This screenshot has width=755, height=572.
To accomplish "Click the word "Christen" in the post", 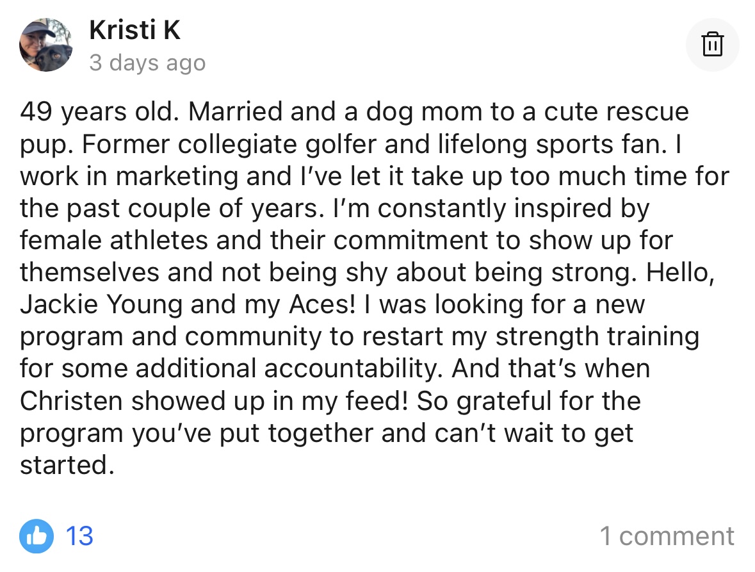I will 70,402.
